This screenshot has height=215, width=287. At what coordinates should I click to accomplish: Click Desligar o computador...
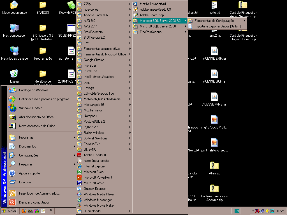[41, 202]
